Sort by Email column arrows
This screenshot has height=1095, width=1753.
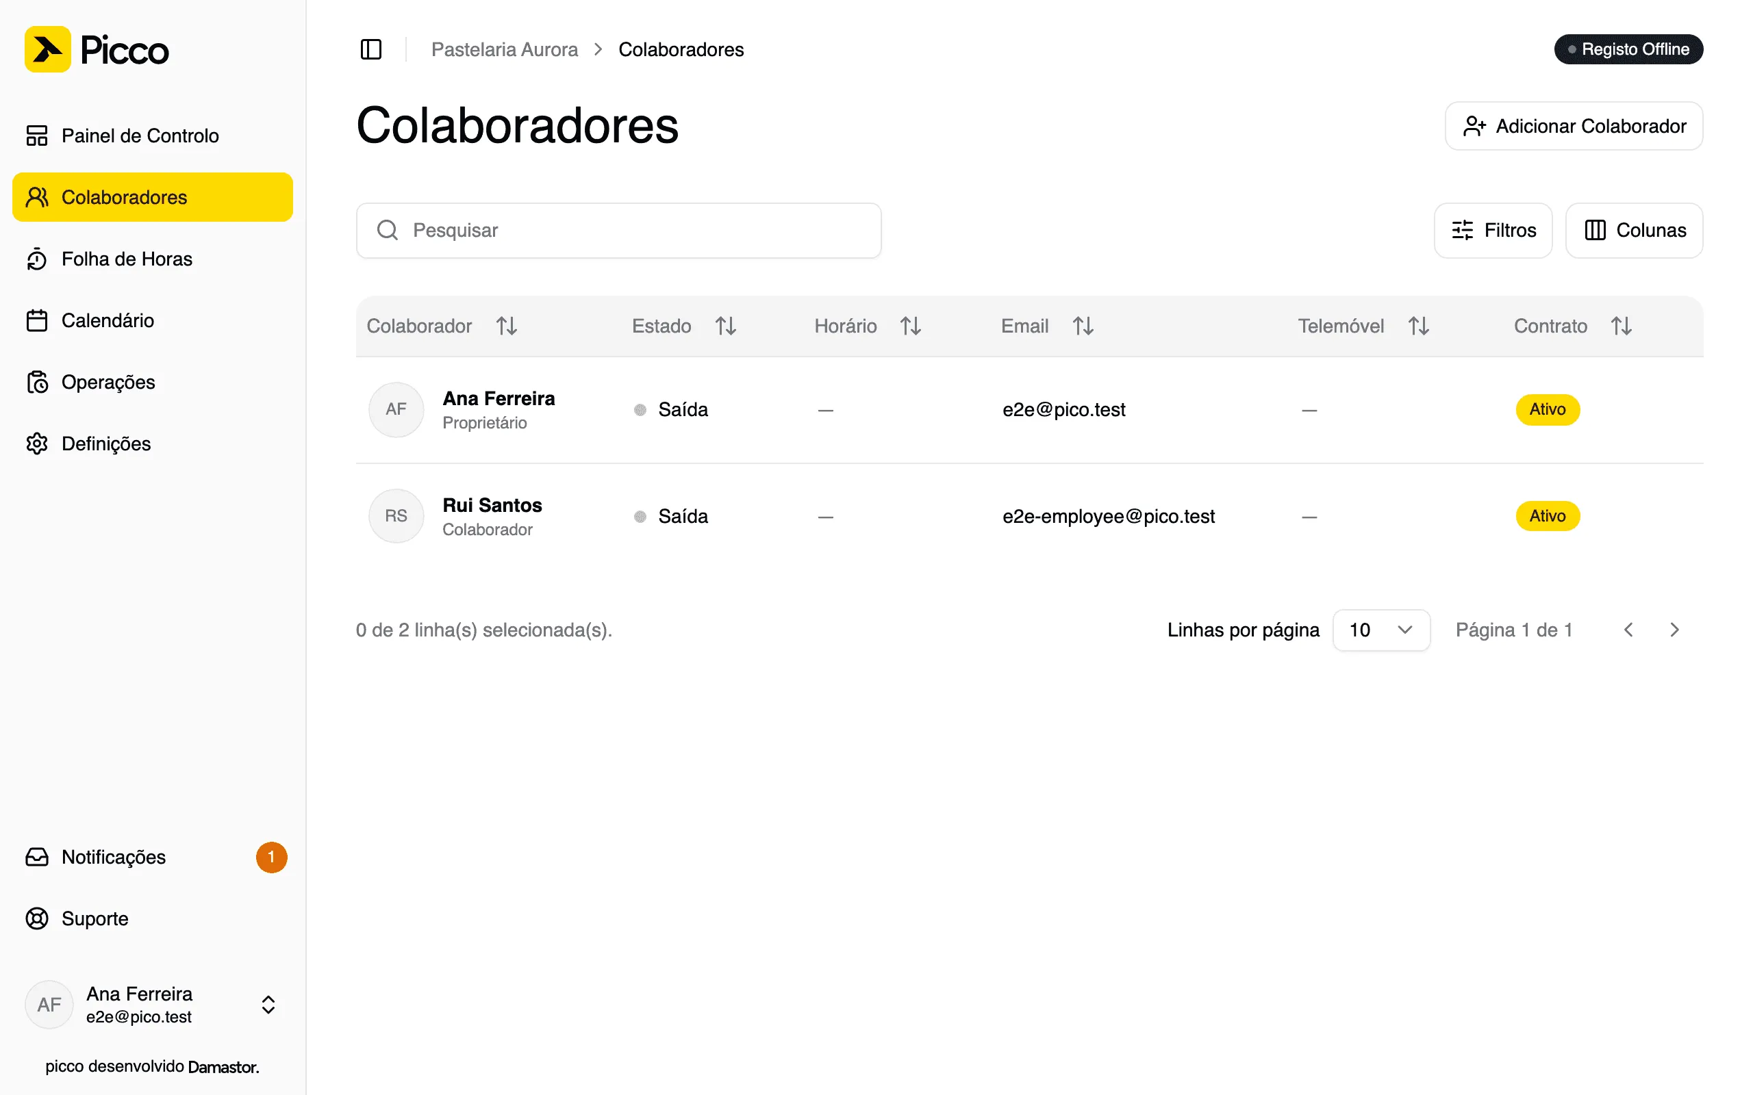pyautogui.click(x=1083, y=326)
